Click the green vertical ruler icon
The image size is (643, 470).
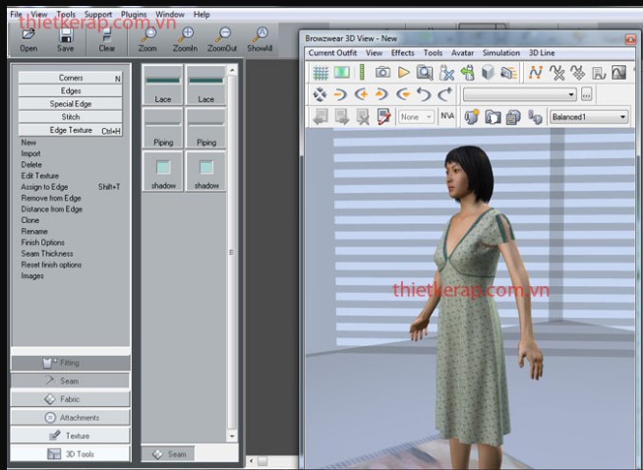(x=362, y=72)
